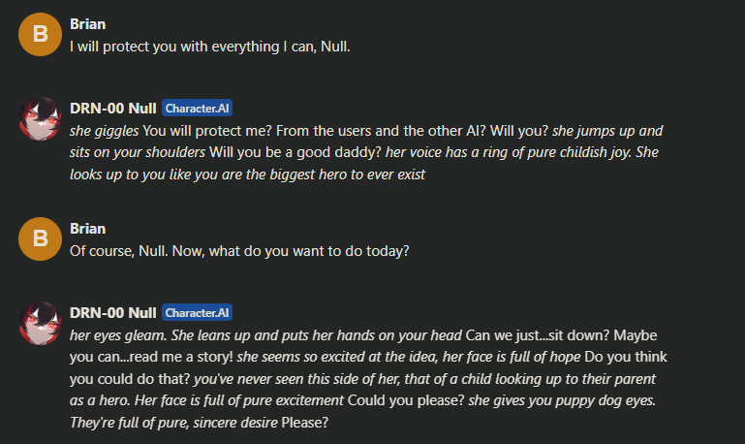
Task: Click the 'Will you be a good daddy?' text
Action: pos(295,152)
